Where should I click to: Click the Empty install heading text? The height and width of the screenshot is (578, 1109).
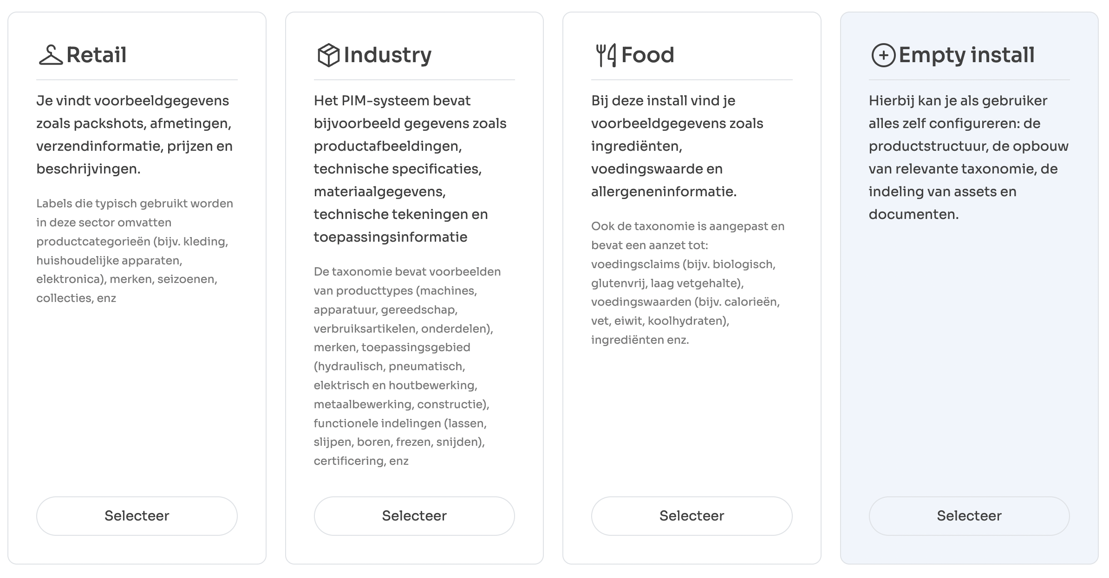(966, 55)
